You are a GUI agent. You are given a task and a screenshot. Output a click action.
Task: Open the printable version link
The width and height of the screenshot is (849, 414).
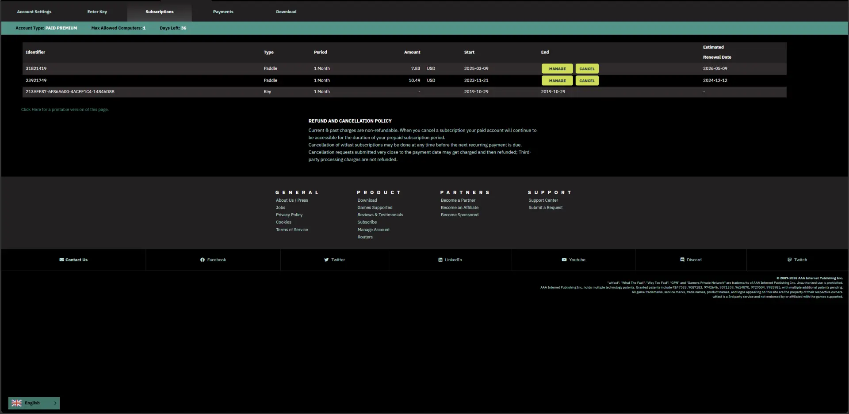click(x=65, y=109)
